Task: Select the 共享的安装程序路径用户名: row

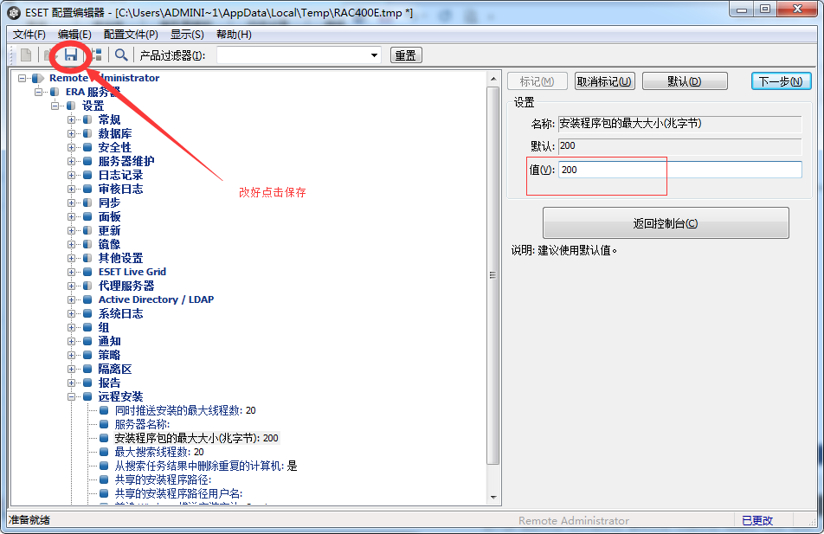Action: [x=178, y=493]
